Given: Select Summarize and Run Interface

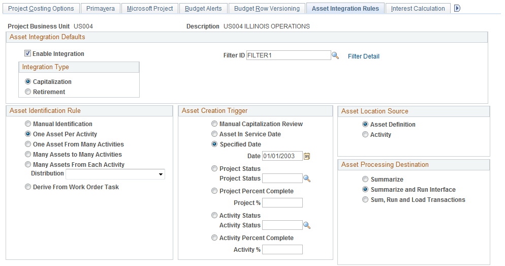Looking at the screenshot, I should click(x=365, y=189).
